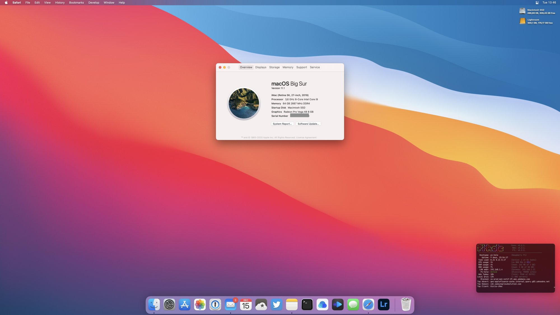
Task: Open Twitter from the Dock
Action: (277, 304)
